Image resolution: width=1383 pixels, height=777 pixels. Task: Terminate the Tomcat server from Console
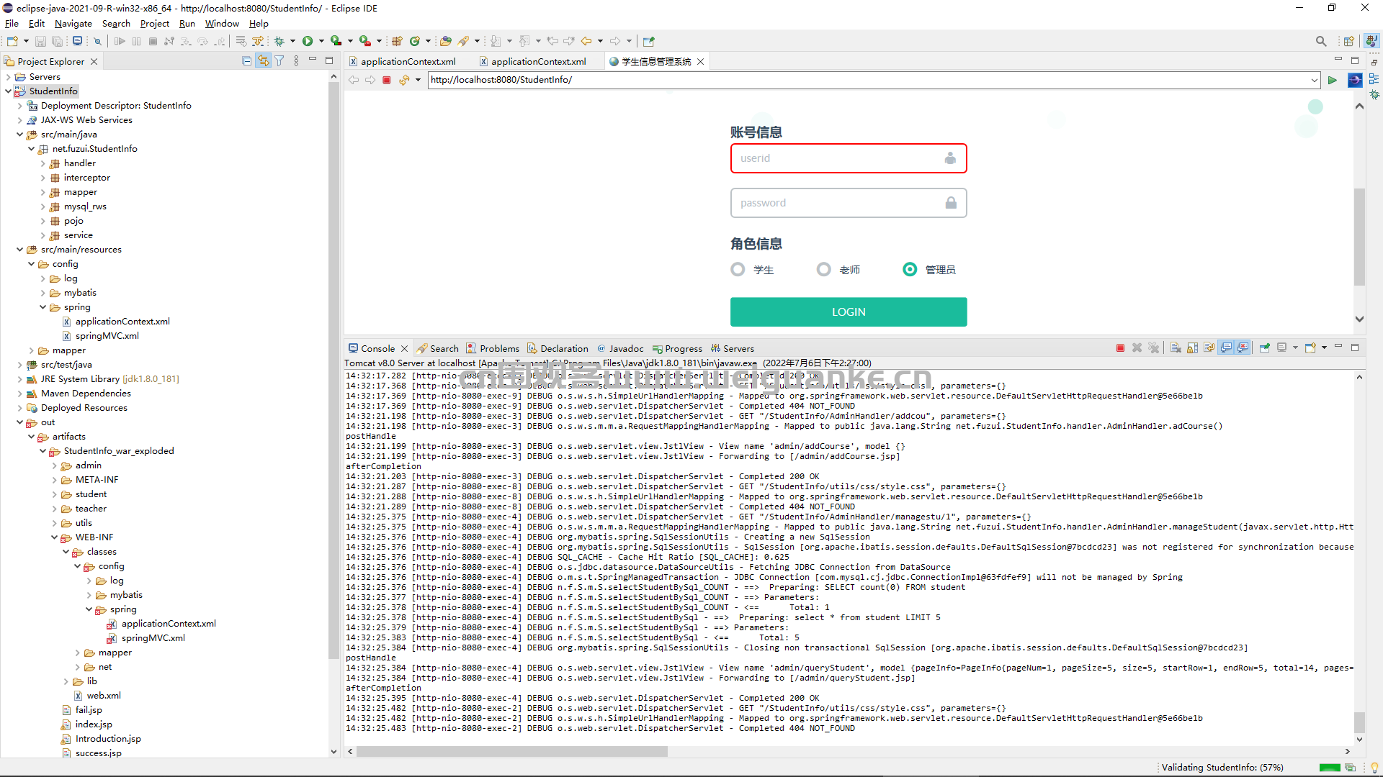coord(1120,348)
